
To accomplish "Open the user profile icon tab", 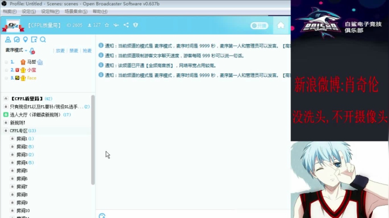I will point(8,39).
